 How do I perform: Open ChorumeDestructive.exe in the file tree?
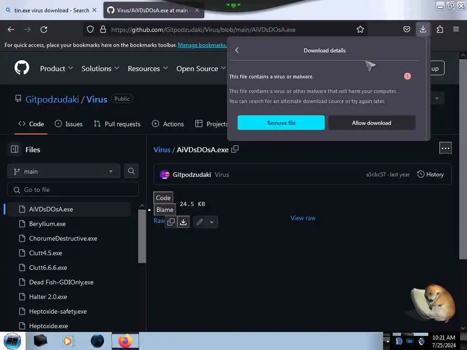click(x=63, y=238)
